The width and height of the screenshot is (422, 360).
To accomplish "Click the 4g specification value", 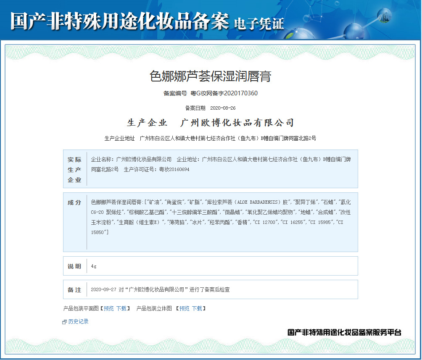I will coord(94,266).
